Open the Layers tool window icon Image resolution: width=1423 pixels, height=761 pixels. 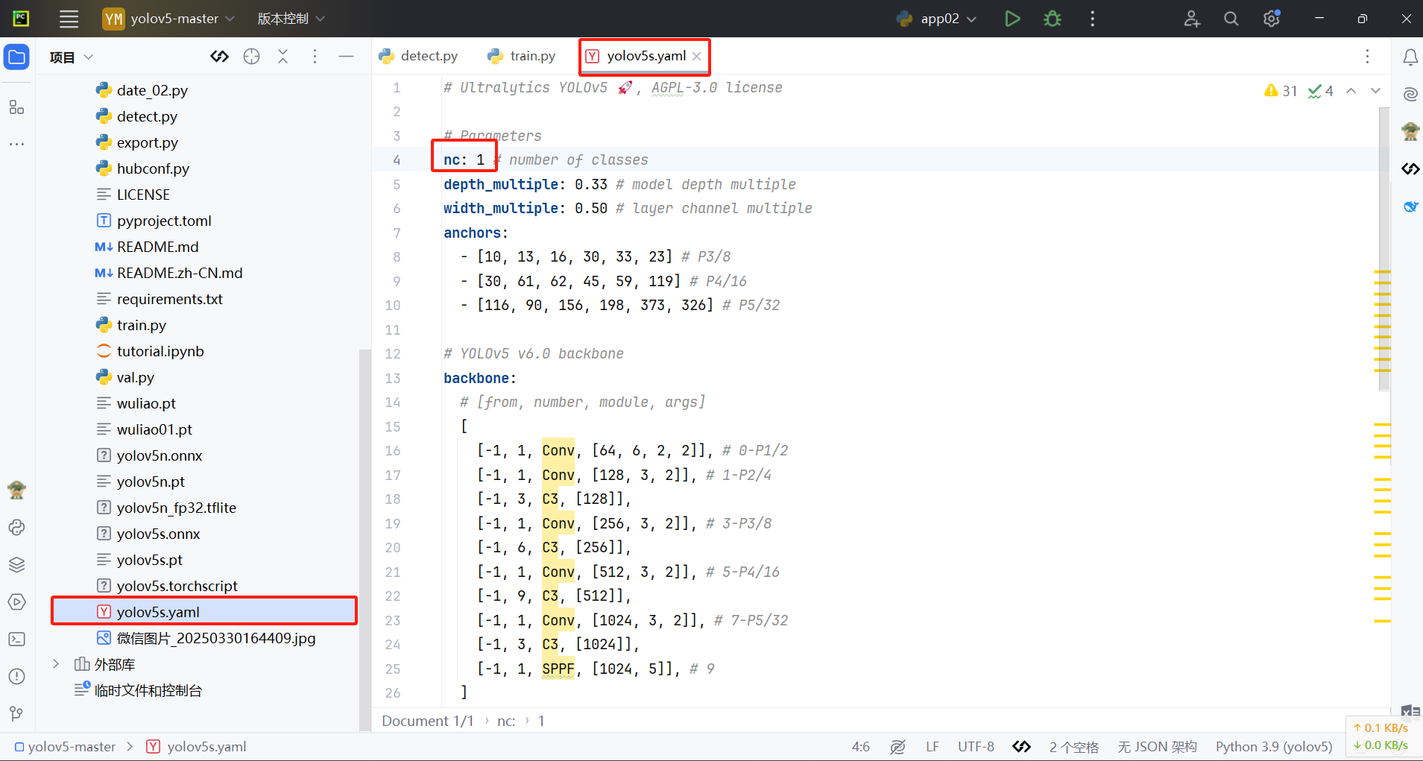[x=16, y=565]
